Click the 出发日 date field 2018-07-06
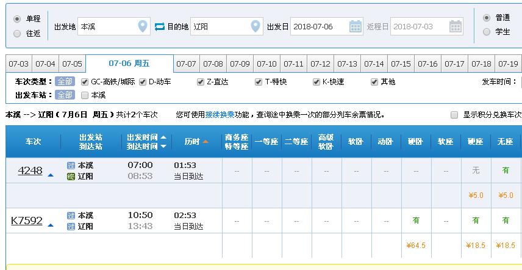This screenshot has height=270, width=522. pos(327,26)
